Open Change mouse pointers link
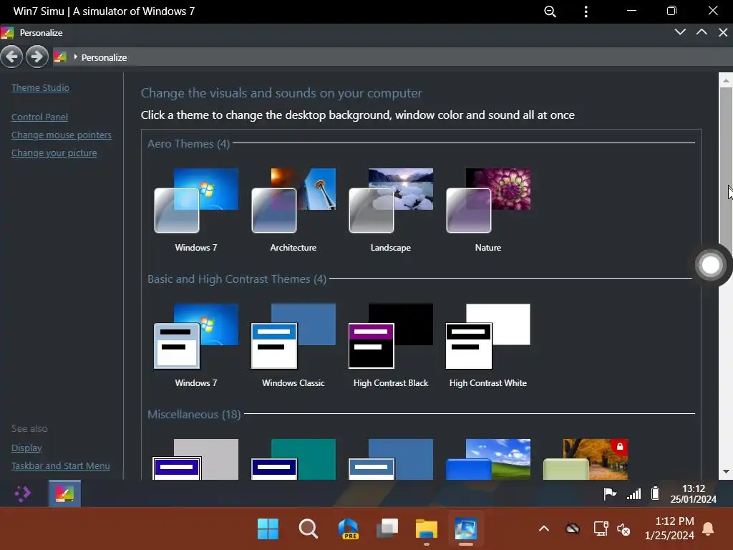Viewport: 733px width, 550px height. pyautogui.click(x=62, y=135)
